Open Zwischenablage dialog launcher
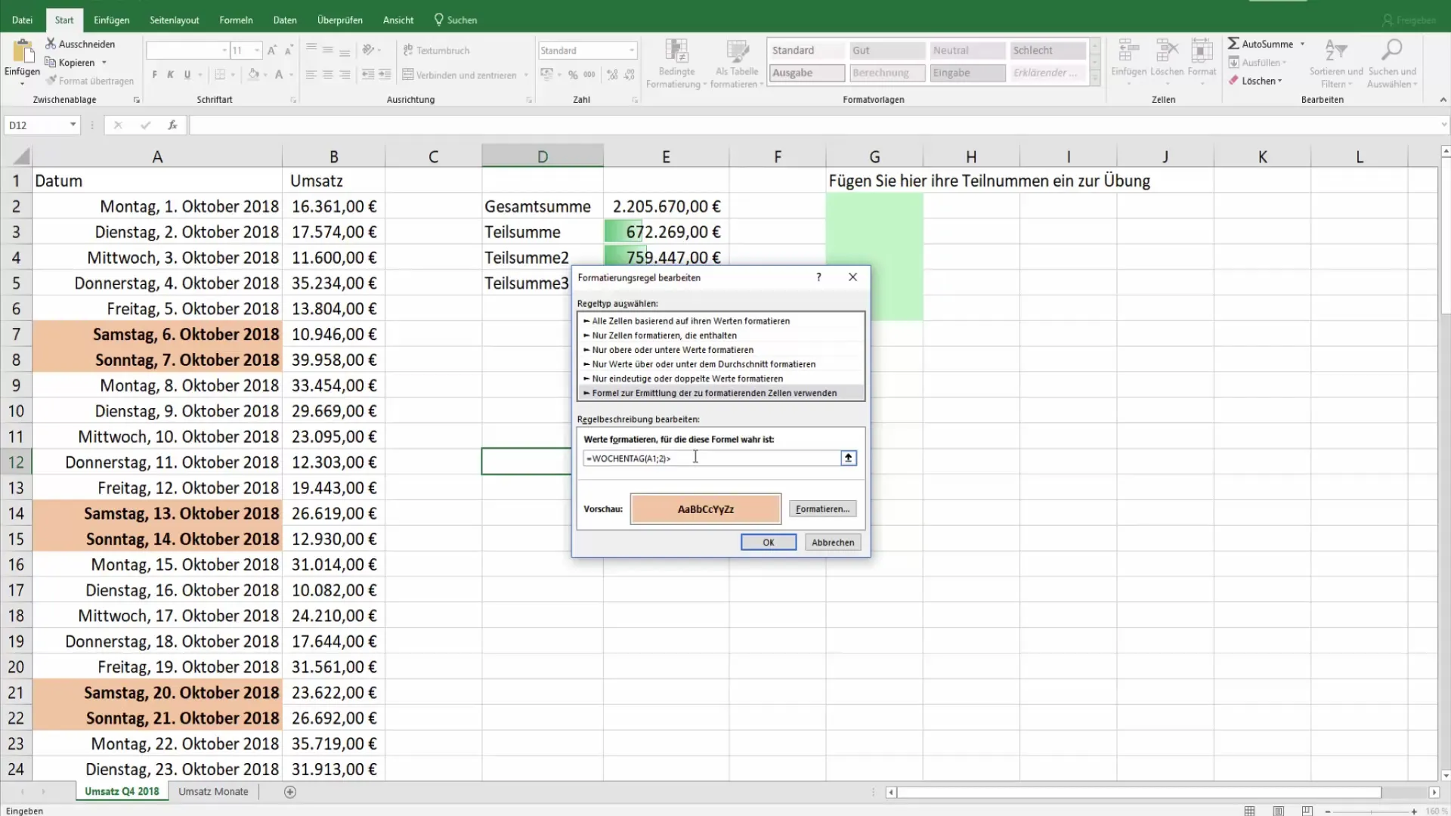 (137, 100)
